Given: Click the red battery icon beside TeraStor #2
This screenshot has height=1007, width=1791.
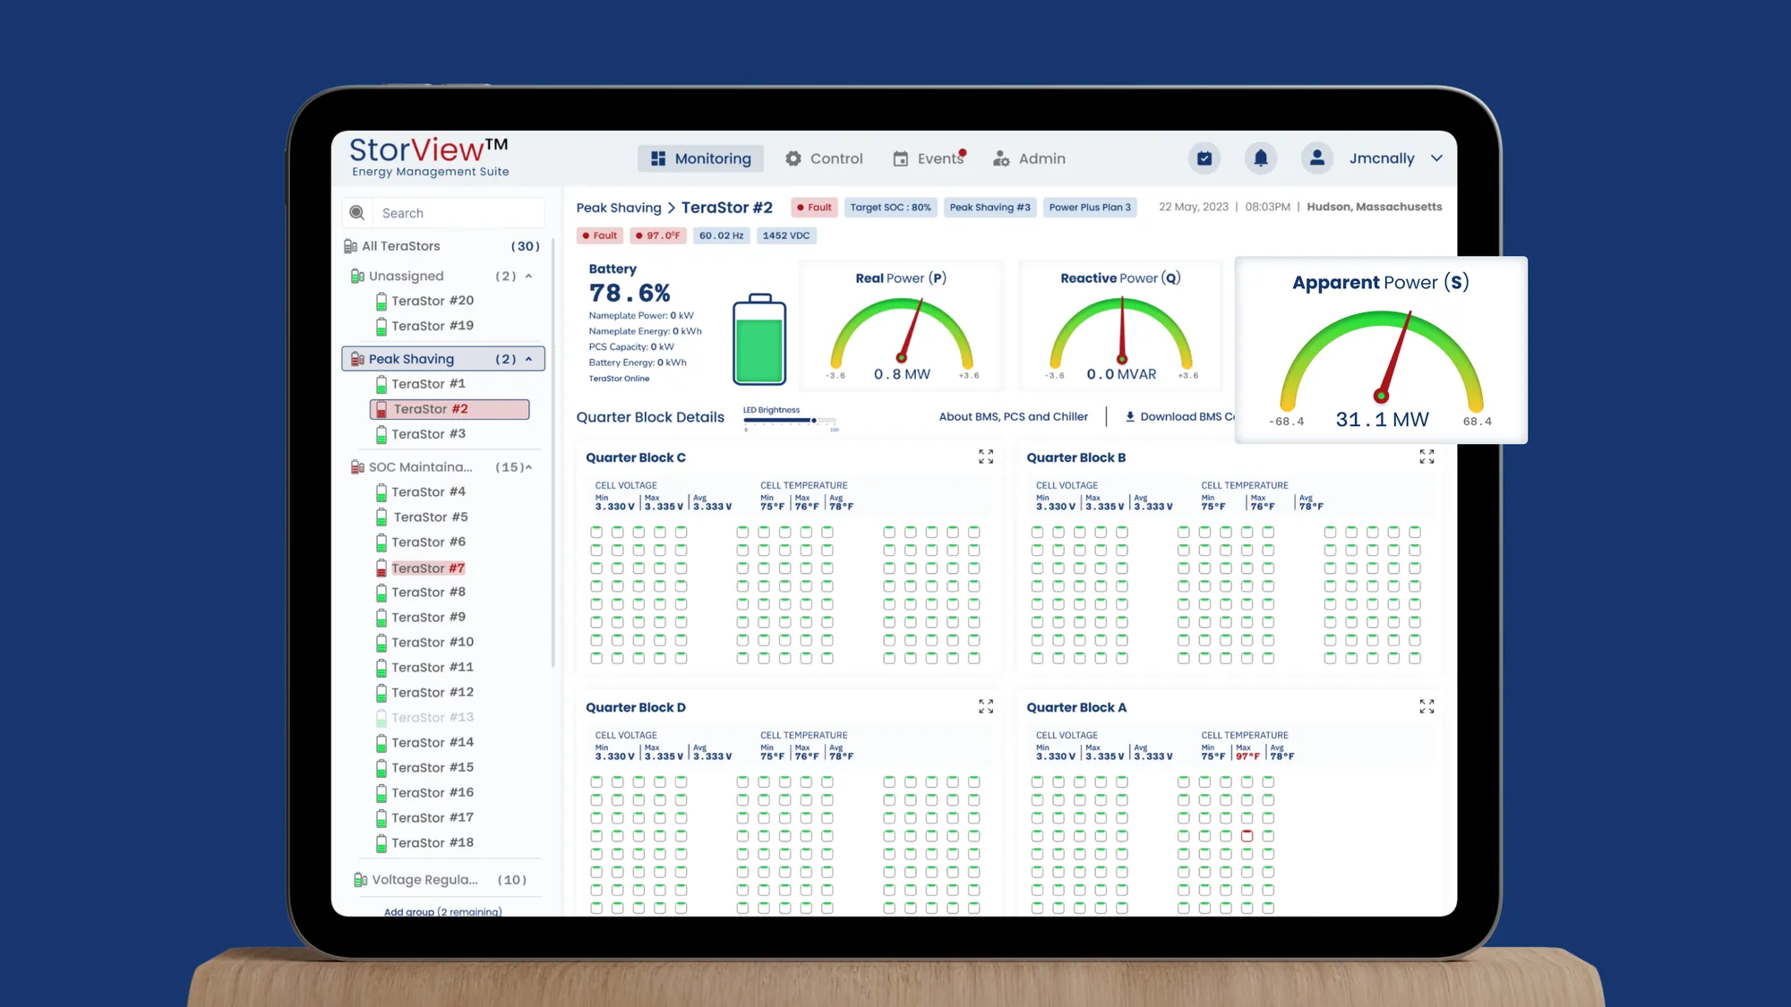Looking at the screenshot, I should click(x=381, y=409).
